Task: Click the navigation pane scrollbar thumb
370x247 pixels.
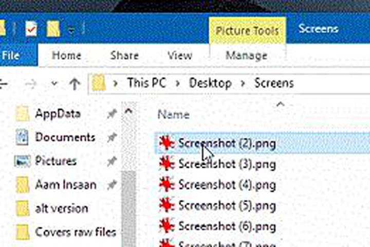Action: pyautogui.click(x=129, y=209)
